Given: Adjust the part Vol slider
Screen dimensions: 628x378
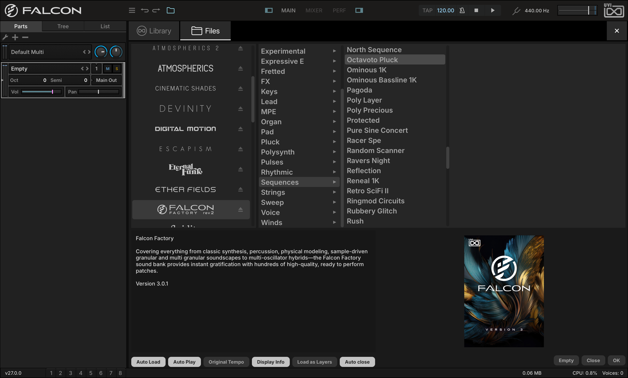Looking at the screenshot, I should [x=42, y=92].
